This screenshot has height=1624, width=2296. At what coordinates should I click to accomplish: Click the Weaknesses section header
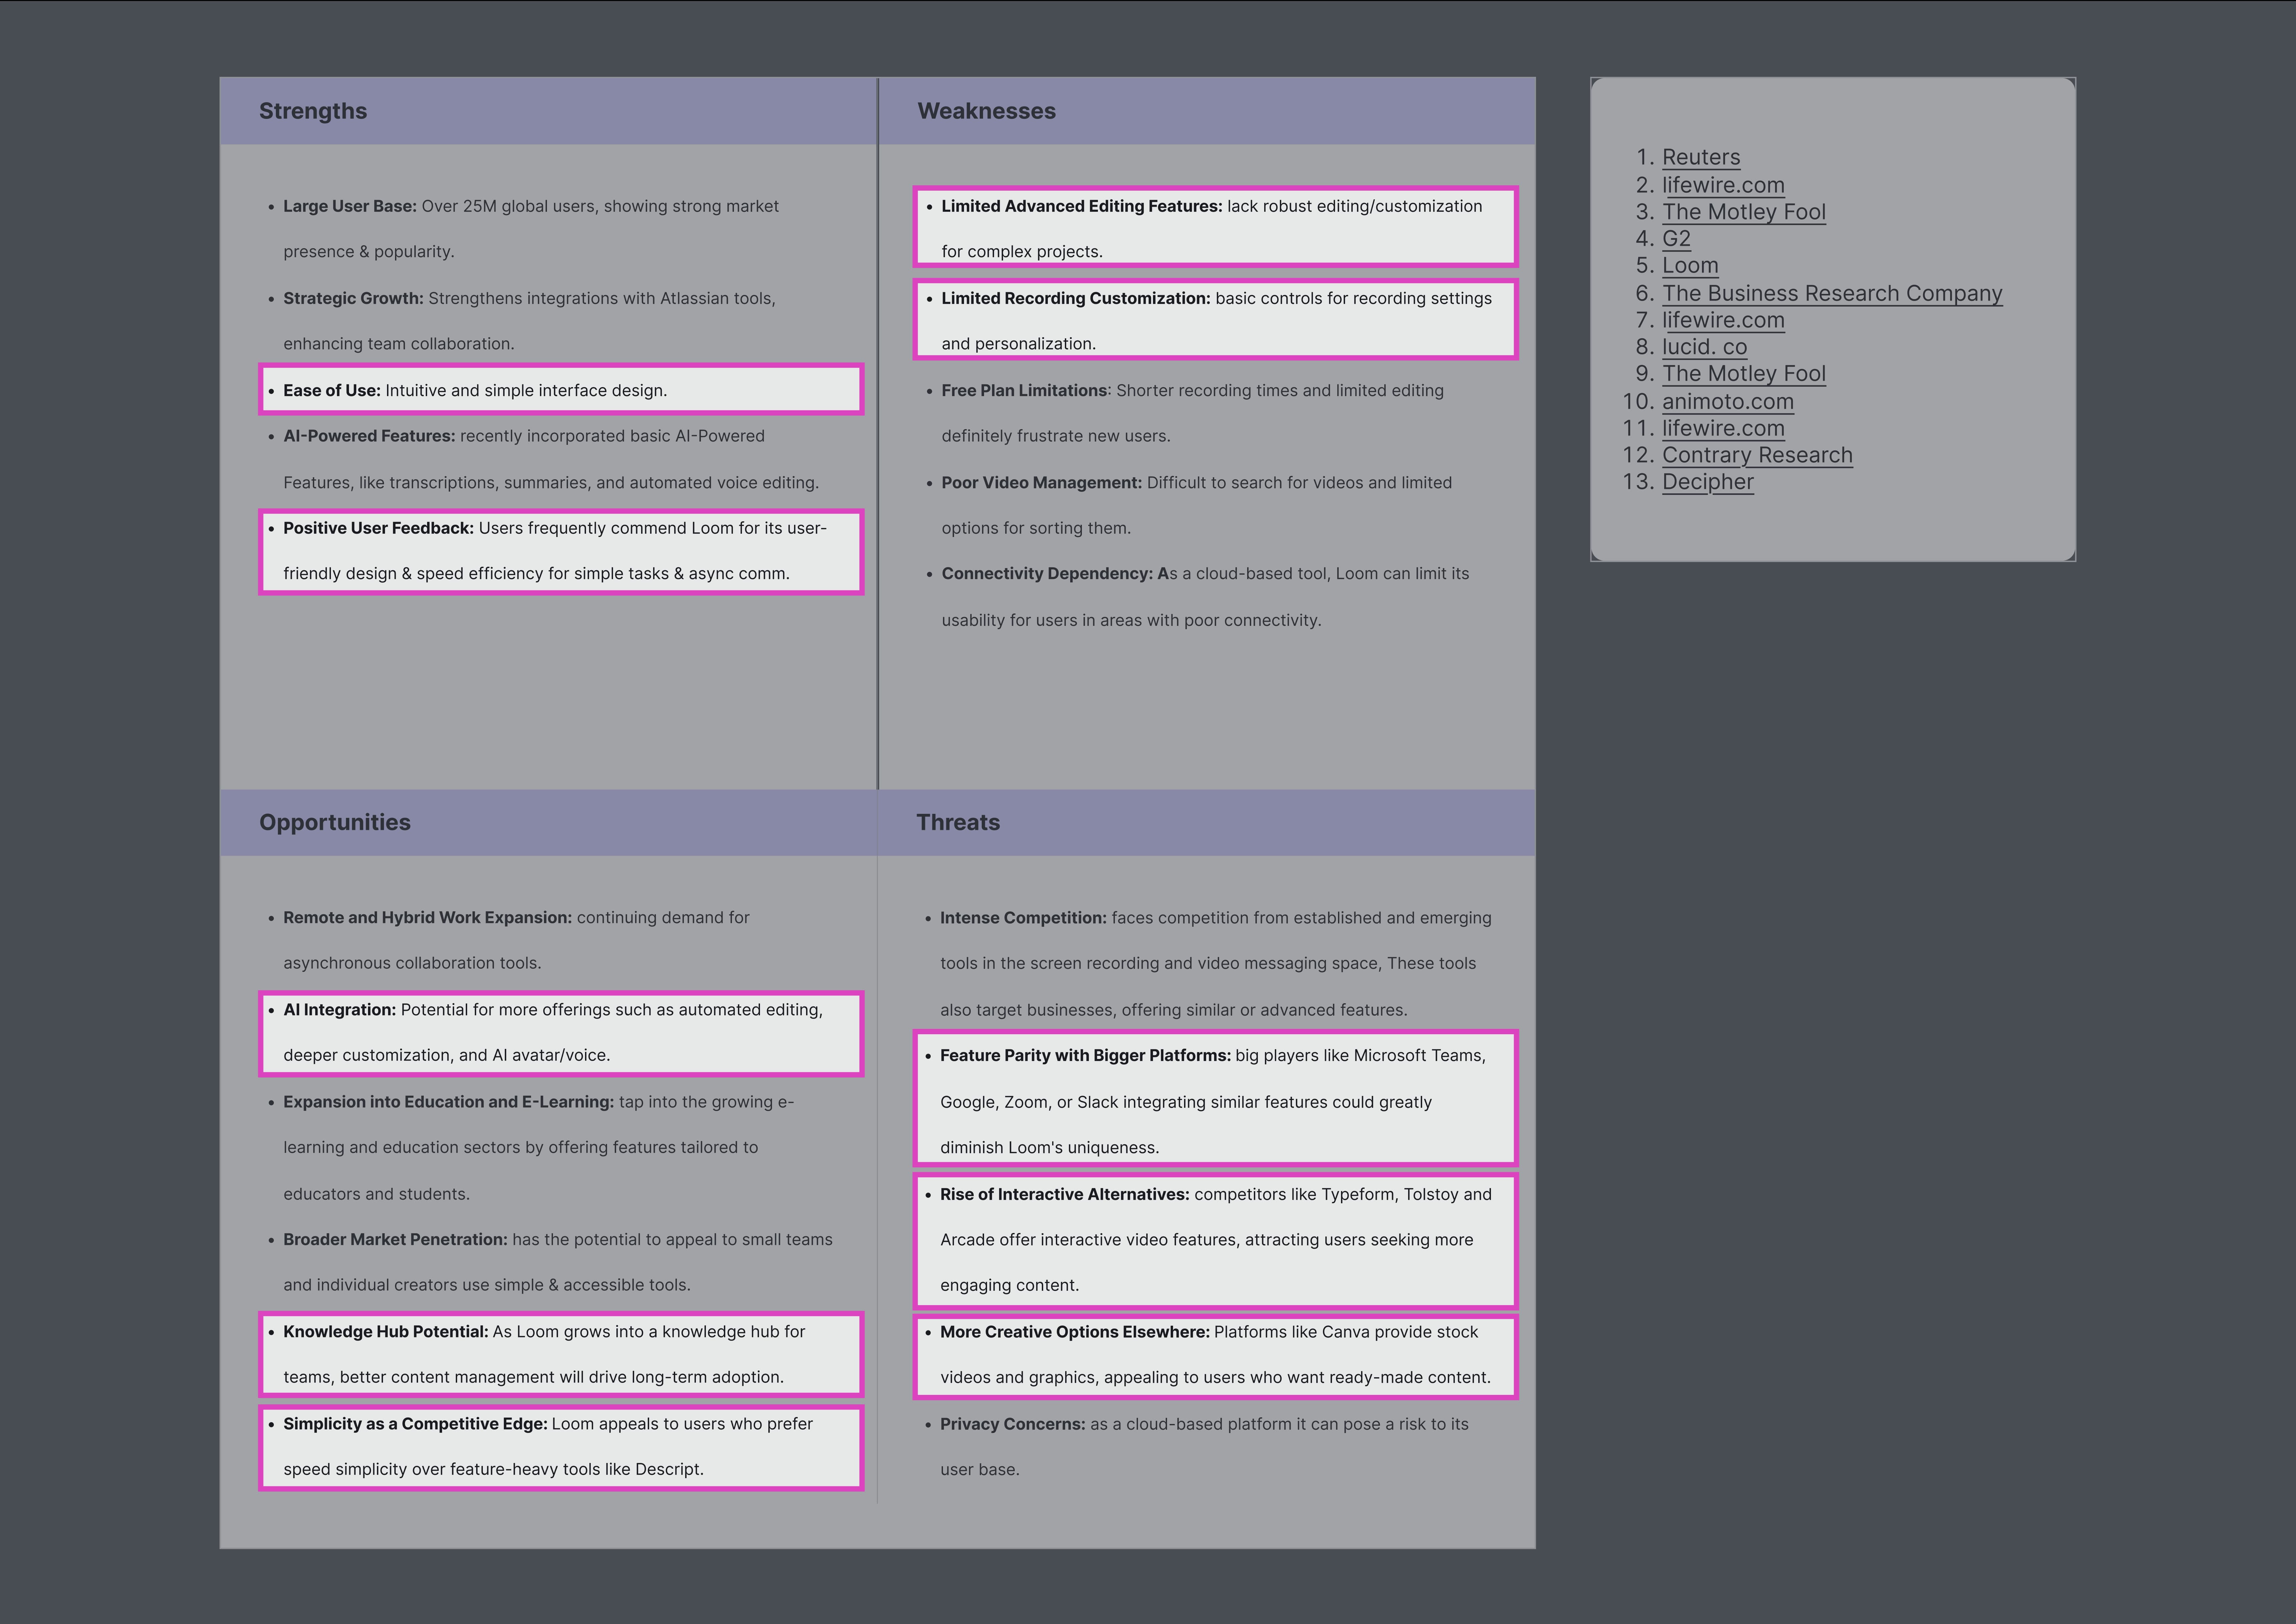[986, 111]
